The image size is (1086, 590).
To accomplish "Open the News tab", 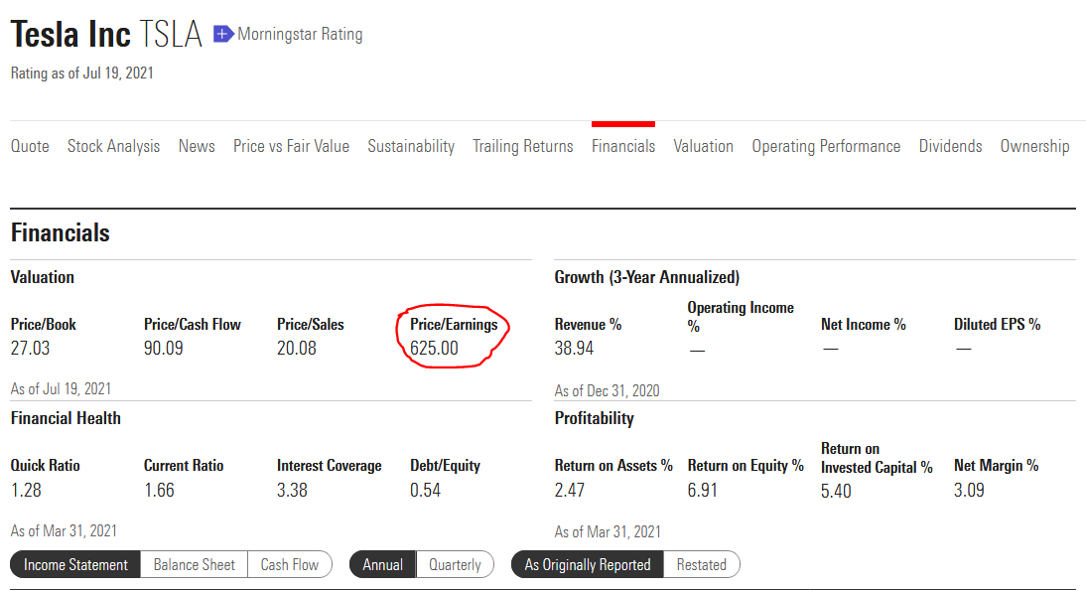I will (197, 146).
